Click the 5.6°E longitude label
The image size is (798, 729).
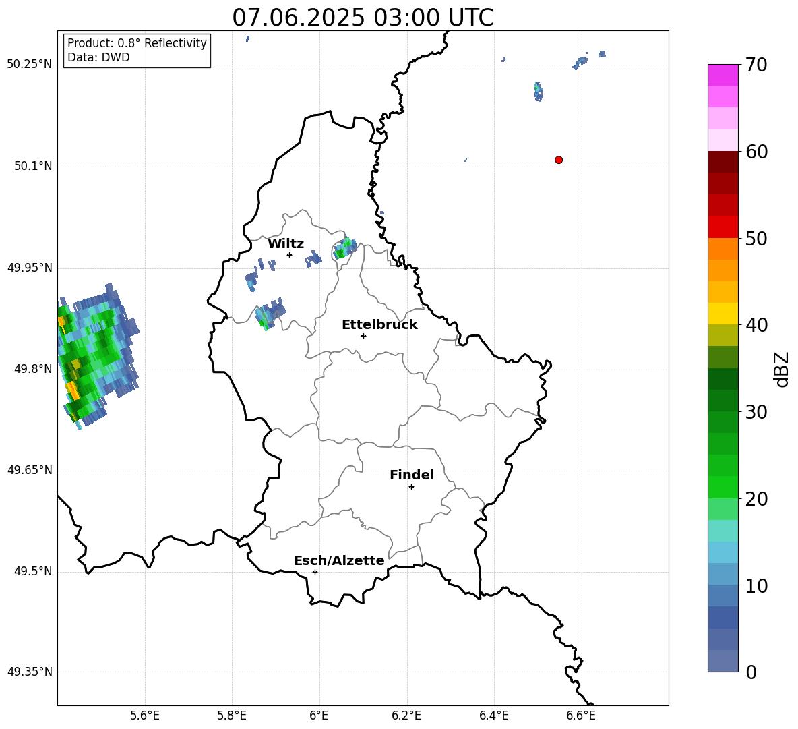[145, 716]
